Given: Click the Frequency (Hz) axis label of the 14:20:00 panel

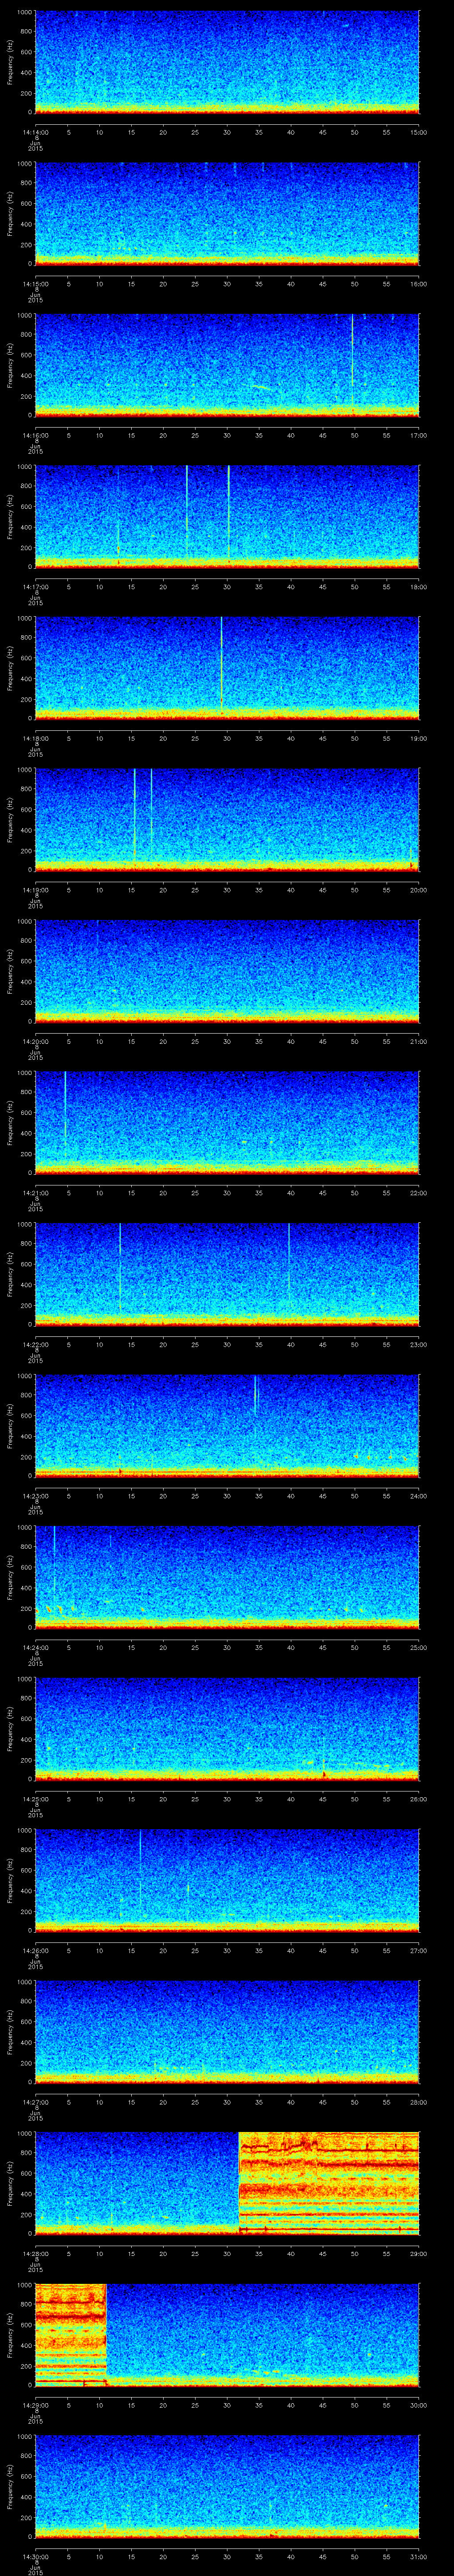Looking at the screenshot, I should 10,971.
